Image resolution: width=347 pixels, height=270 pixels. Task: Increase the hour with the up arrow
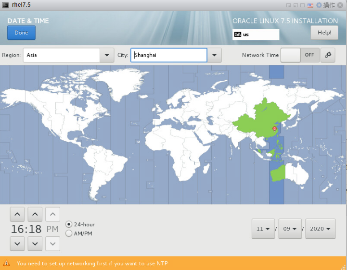point(17,214)
